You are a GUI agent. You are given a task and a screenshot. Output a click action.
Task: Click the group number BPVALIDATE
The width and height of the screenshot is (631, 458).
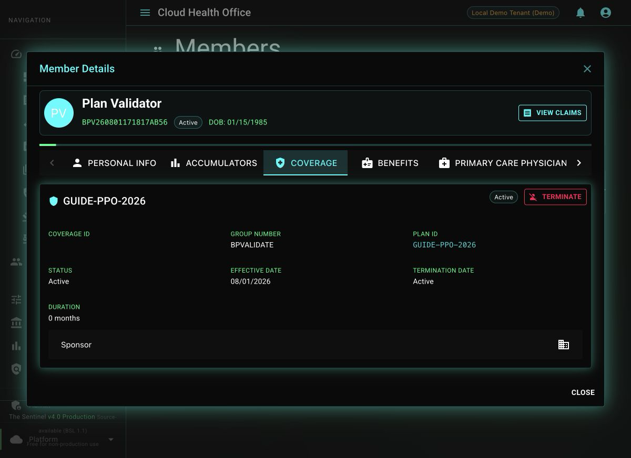point(252,245)
